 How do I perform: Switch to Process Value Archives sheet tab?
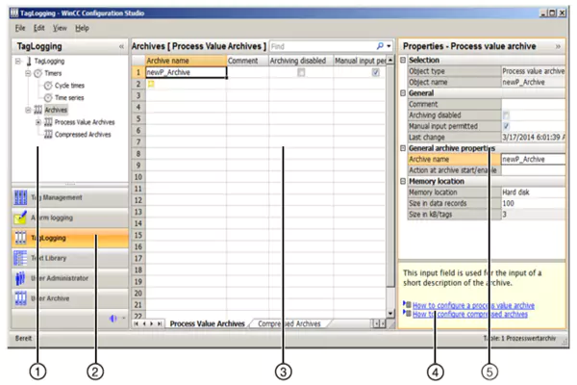click(x=207, y=323)
